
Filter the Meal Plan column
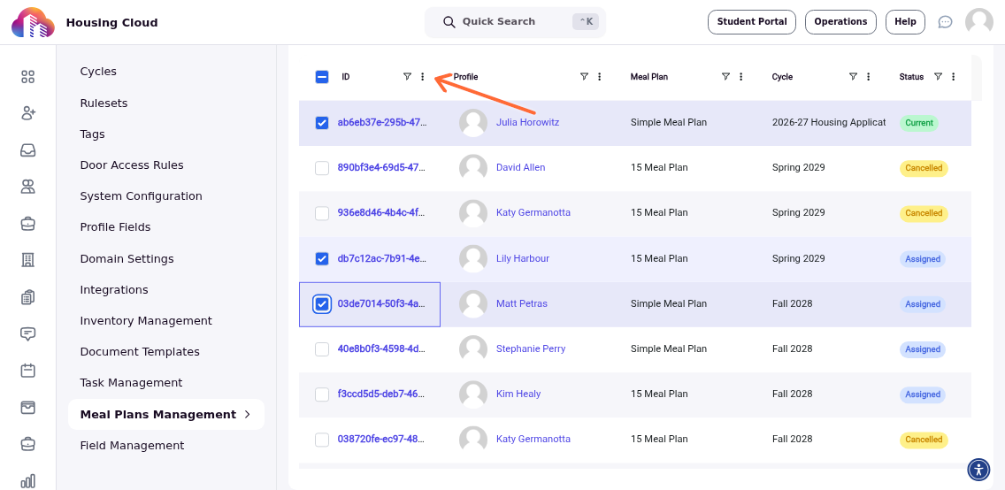click(x=725, y=77)
